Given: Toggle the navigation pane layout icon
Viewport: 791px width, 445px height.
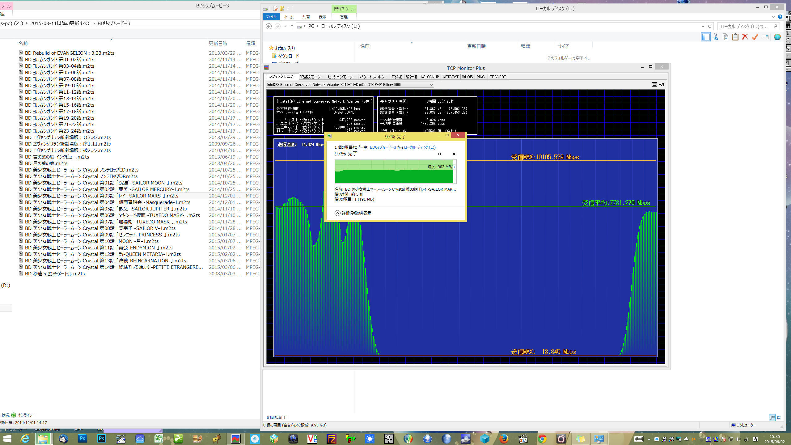Looking at the screenshot, I should (x=705, y=37).
